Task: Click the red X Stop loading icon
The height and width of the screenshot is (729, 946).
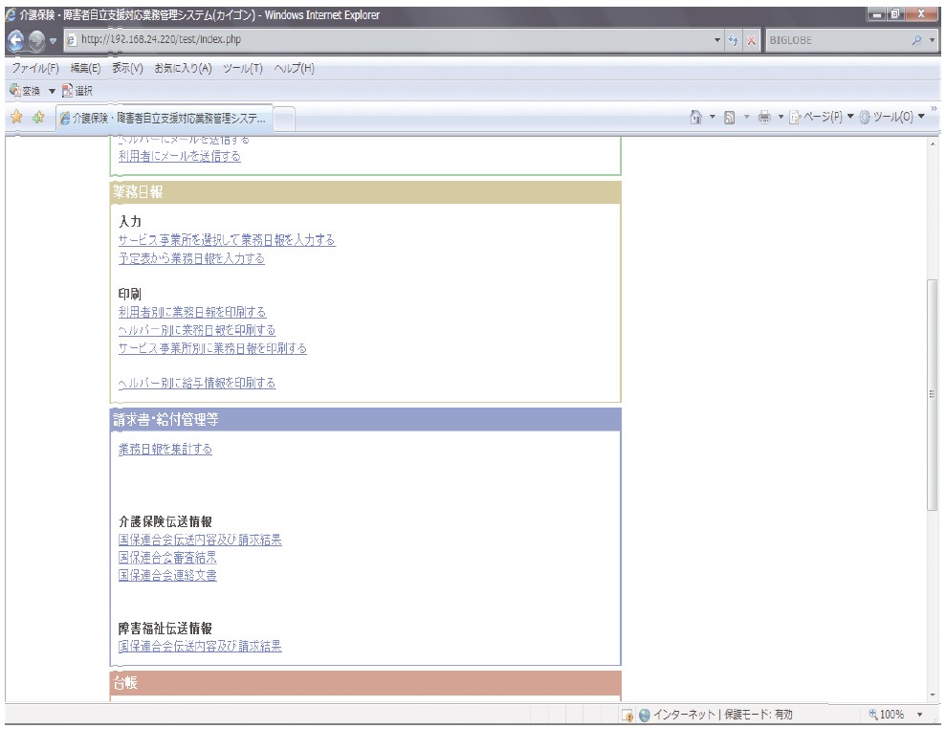Action: tap(751, 40)
